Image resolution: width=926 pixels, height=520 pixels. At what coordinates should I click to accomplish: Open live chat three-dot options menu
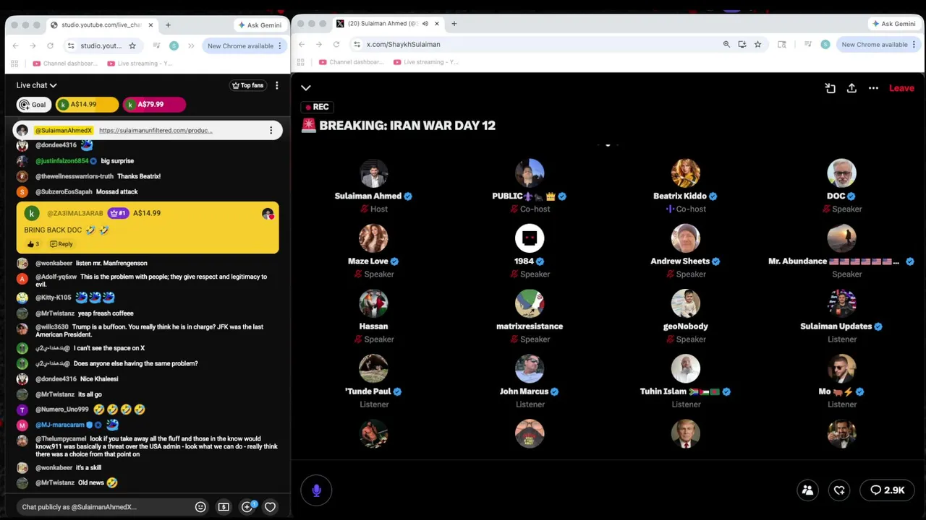click(276, 85)
